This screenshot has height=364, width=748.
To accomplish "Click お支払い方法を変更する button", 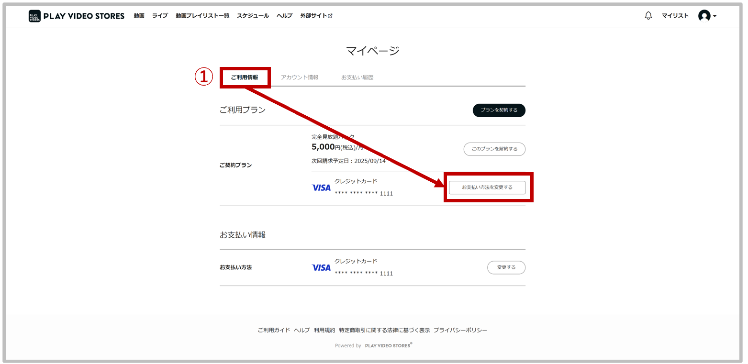I will pos(487,188).
